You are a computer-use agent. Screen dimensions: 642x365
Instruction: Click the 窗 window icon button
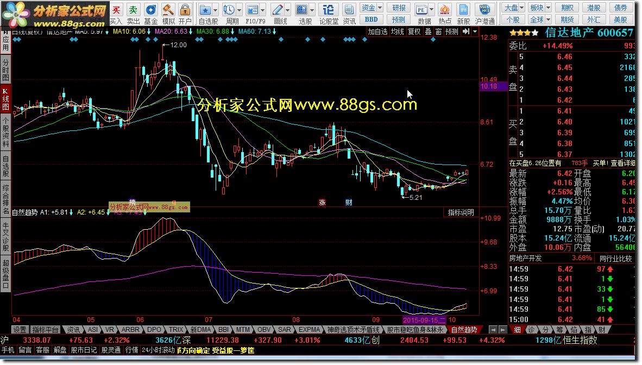point(438,32)
